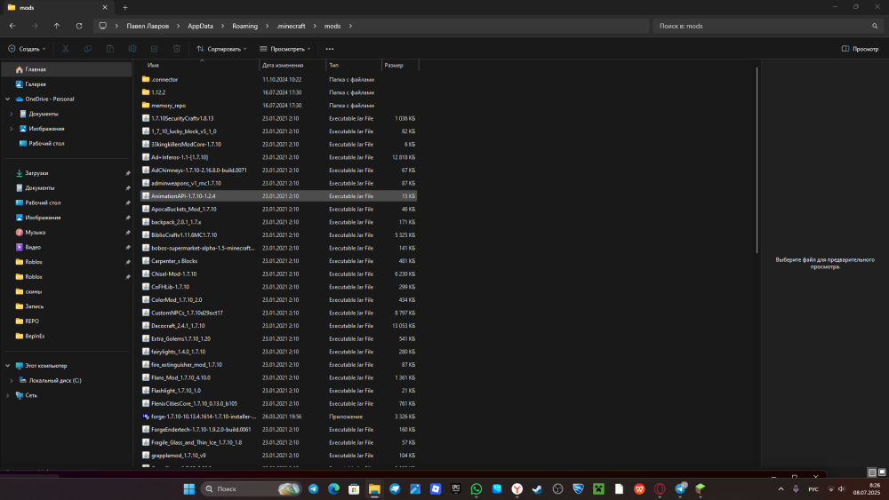This screenshot has height=500, width=889.
Task: Switch to large icons view in status bar
Action: [882, 472]
